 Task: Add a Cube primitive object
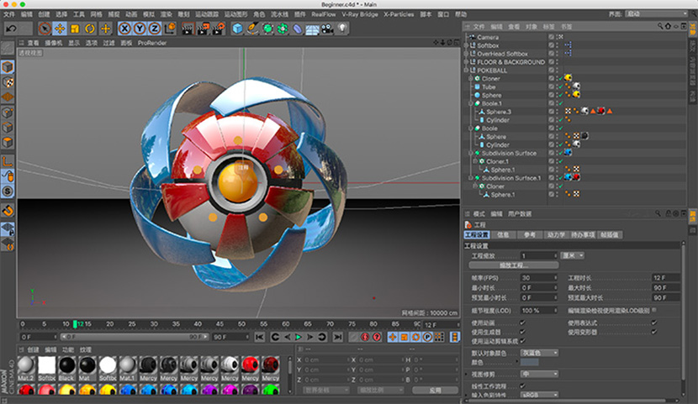[238, 29]
